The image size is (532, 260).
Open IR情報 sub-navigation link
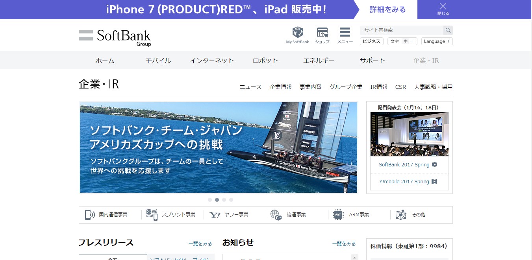[379, 87]
